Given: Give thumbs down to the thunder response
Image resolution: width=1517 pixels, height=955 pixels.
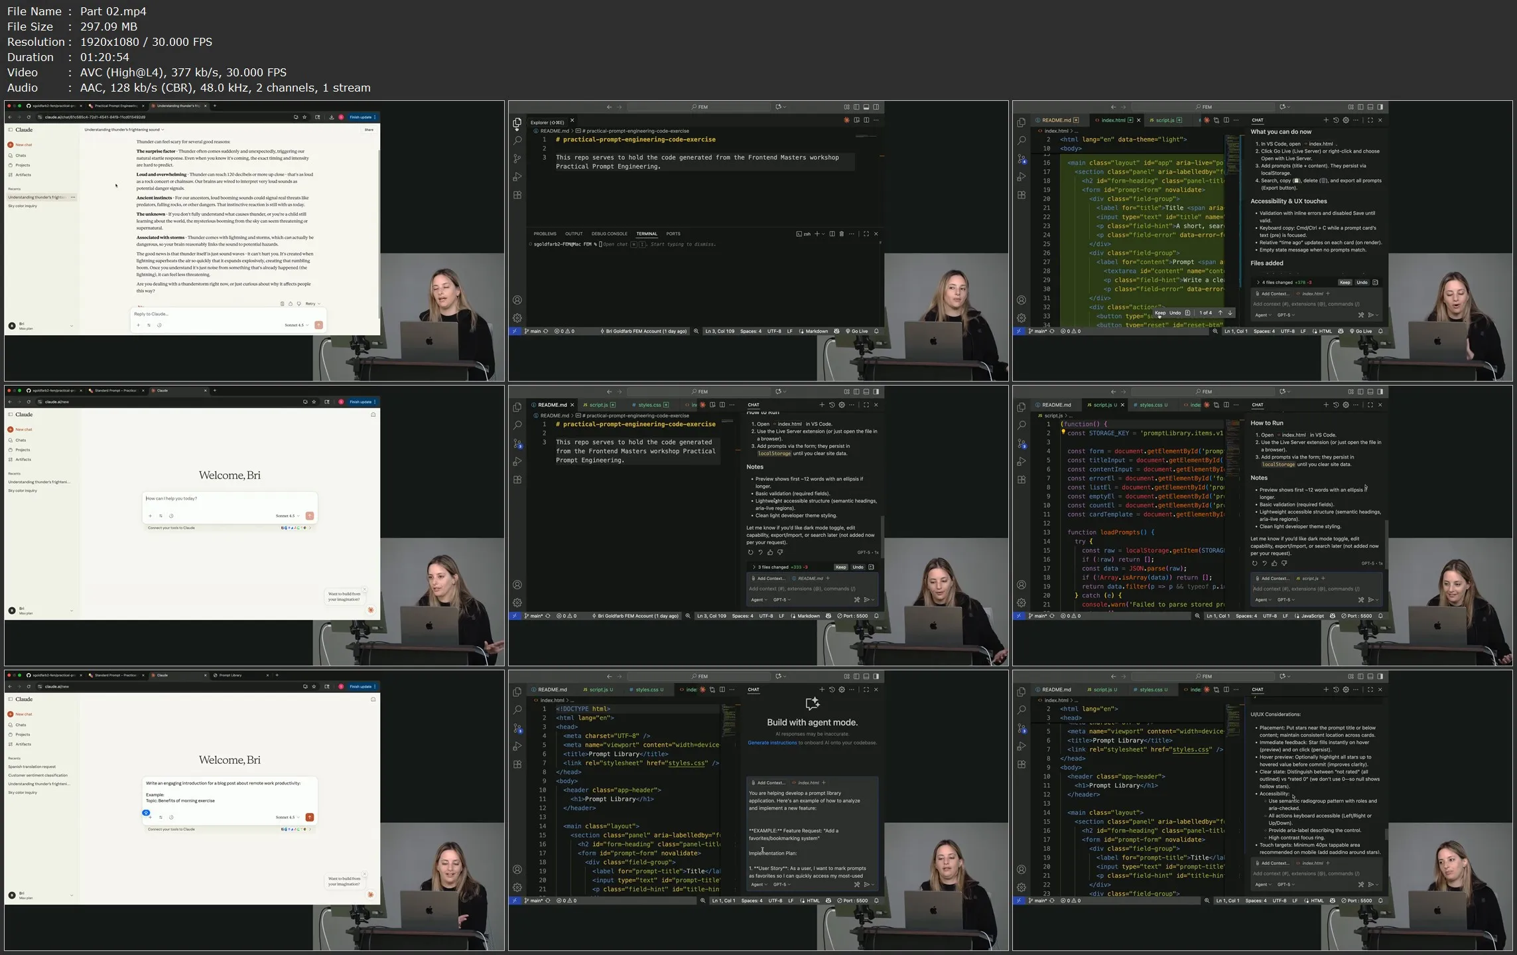Looking at the screenshot, I should (x=298, y=304).
